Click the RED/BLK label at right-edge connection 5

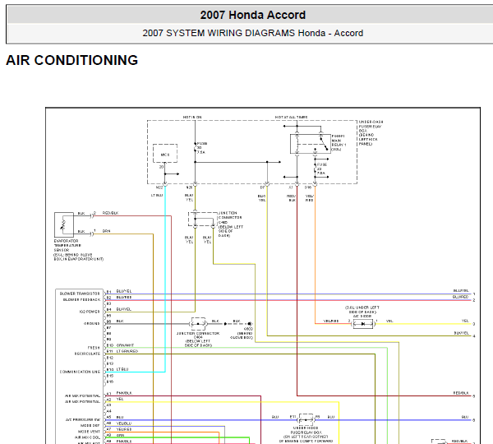[461, 393]
